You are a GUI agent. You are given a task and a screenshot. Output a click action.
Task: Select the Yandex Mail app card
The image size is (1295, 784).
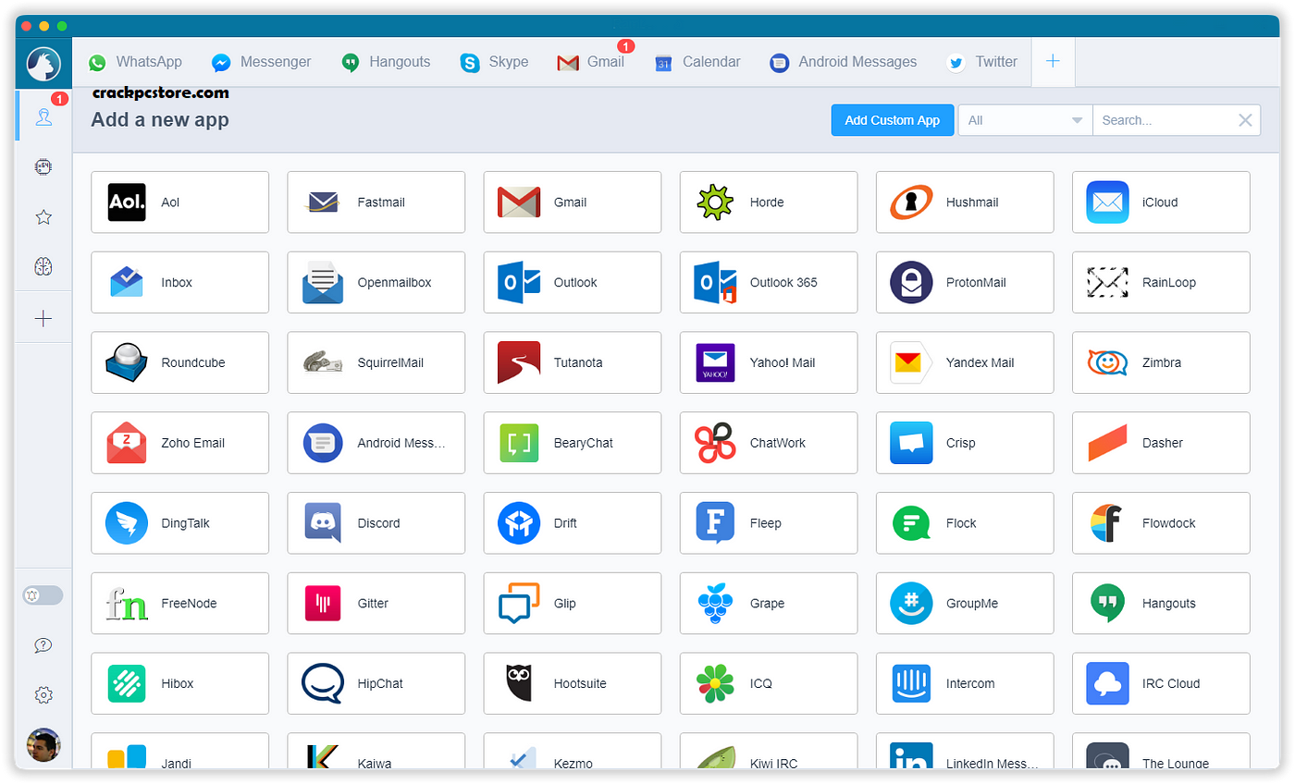coord(965,362)
